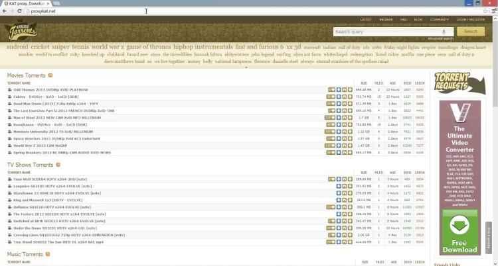Click the RSS icon beside Music Torrents
Image resolution: width=498 pixels, height=266 pixels.
pyautogui.click(x=48, y=254)
